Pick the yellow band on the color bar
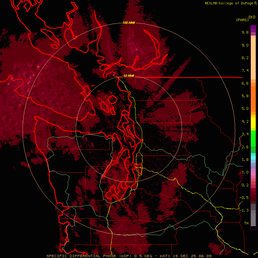Image resolution: width=258 pixels, height=258 pixels. [253, 123]
